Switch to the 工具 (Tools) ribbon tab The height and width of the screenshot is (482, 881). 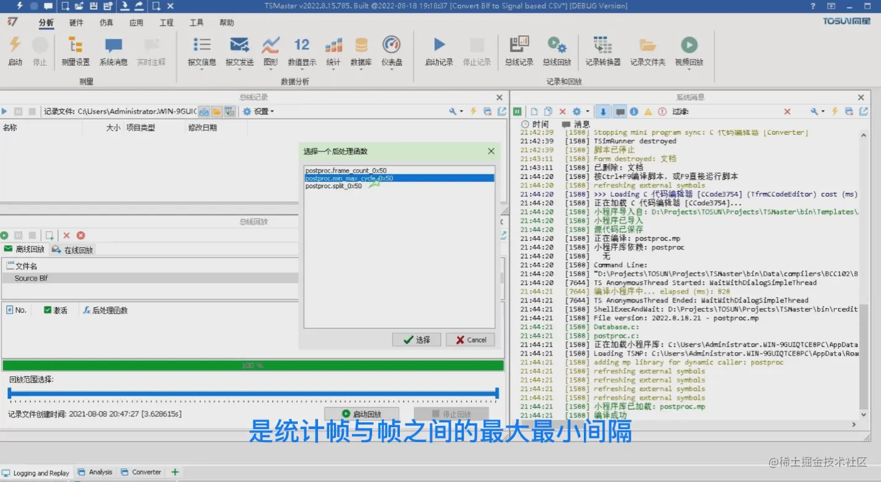197,23
